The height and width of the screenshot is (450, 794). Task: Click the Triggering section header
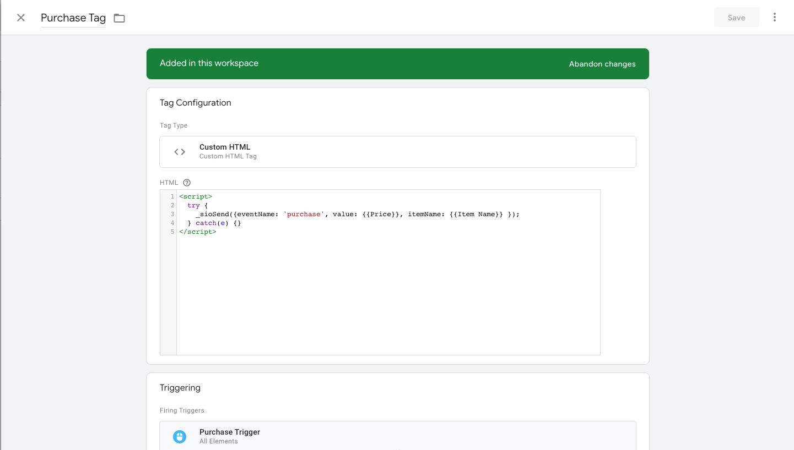click(180, 387)
